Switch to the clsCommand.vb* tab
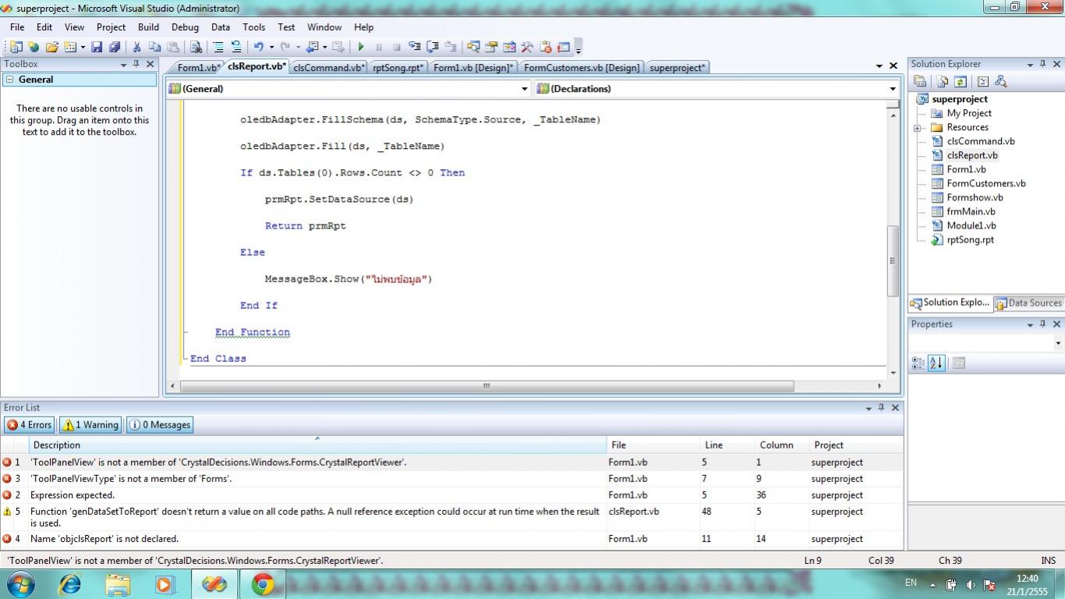 point(329,68)
